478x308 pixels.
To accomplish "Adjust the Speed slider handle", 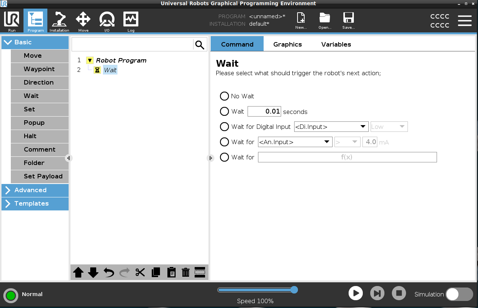I will [x=294, y=290].
